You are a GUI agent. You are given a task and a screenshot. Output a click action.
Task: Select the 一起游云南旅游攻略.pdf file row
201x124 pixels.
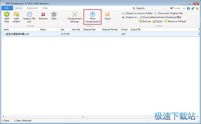coord(100,34)
